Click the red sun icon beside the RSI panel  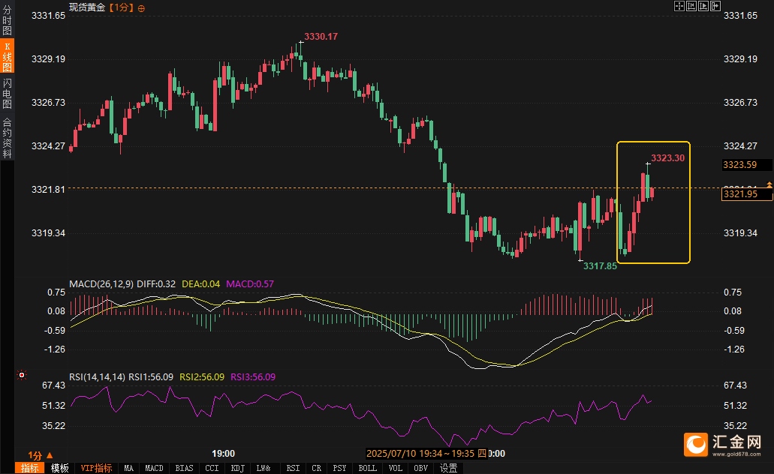pos(21,375)
